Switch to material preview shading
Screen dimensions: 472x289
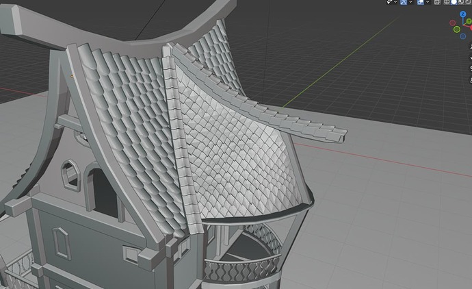pos(461,2)
